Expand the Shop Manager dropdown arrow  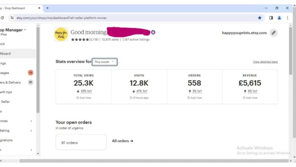click(25, 30)
